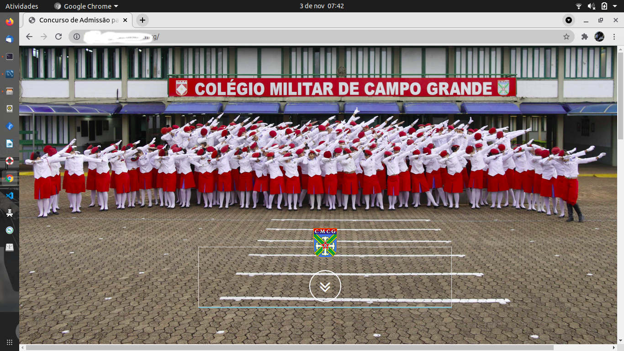Bookmark this page via the star icon
The image size is (624, 351).
[x=566, y=37]
